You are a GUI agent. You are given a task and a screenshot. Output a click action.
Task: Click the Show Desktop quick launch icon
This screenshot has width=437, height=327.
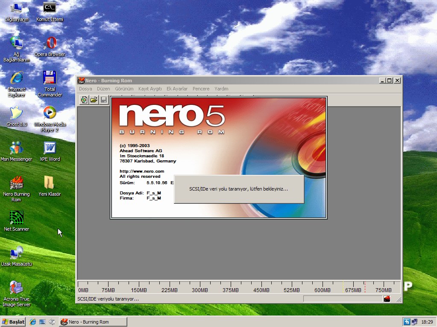[42, 322]
